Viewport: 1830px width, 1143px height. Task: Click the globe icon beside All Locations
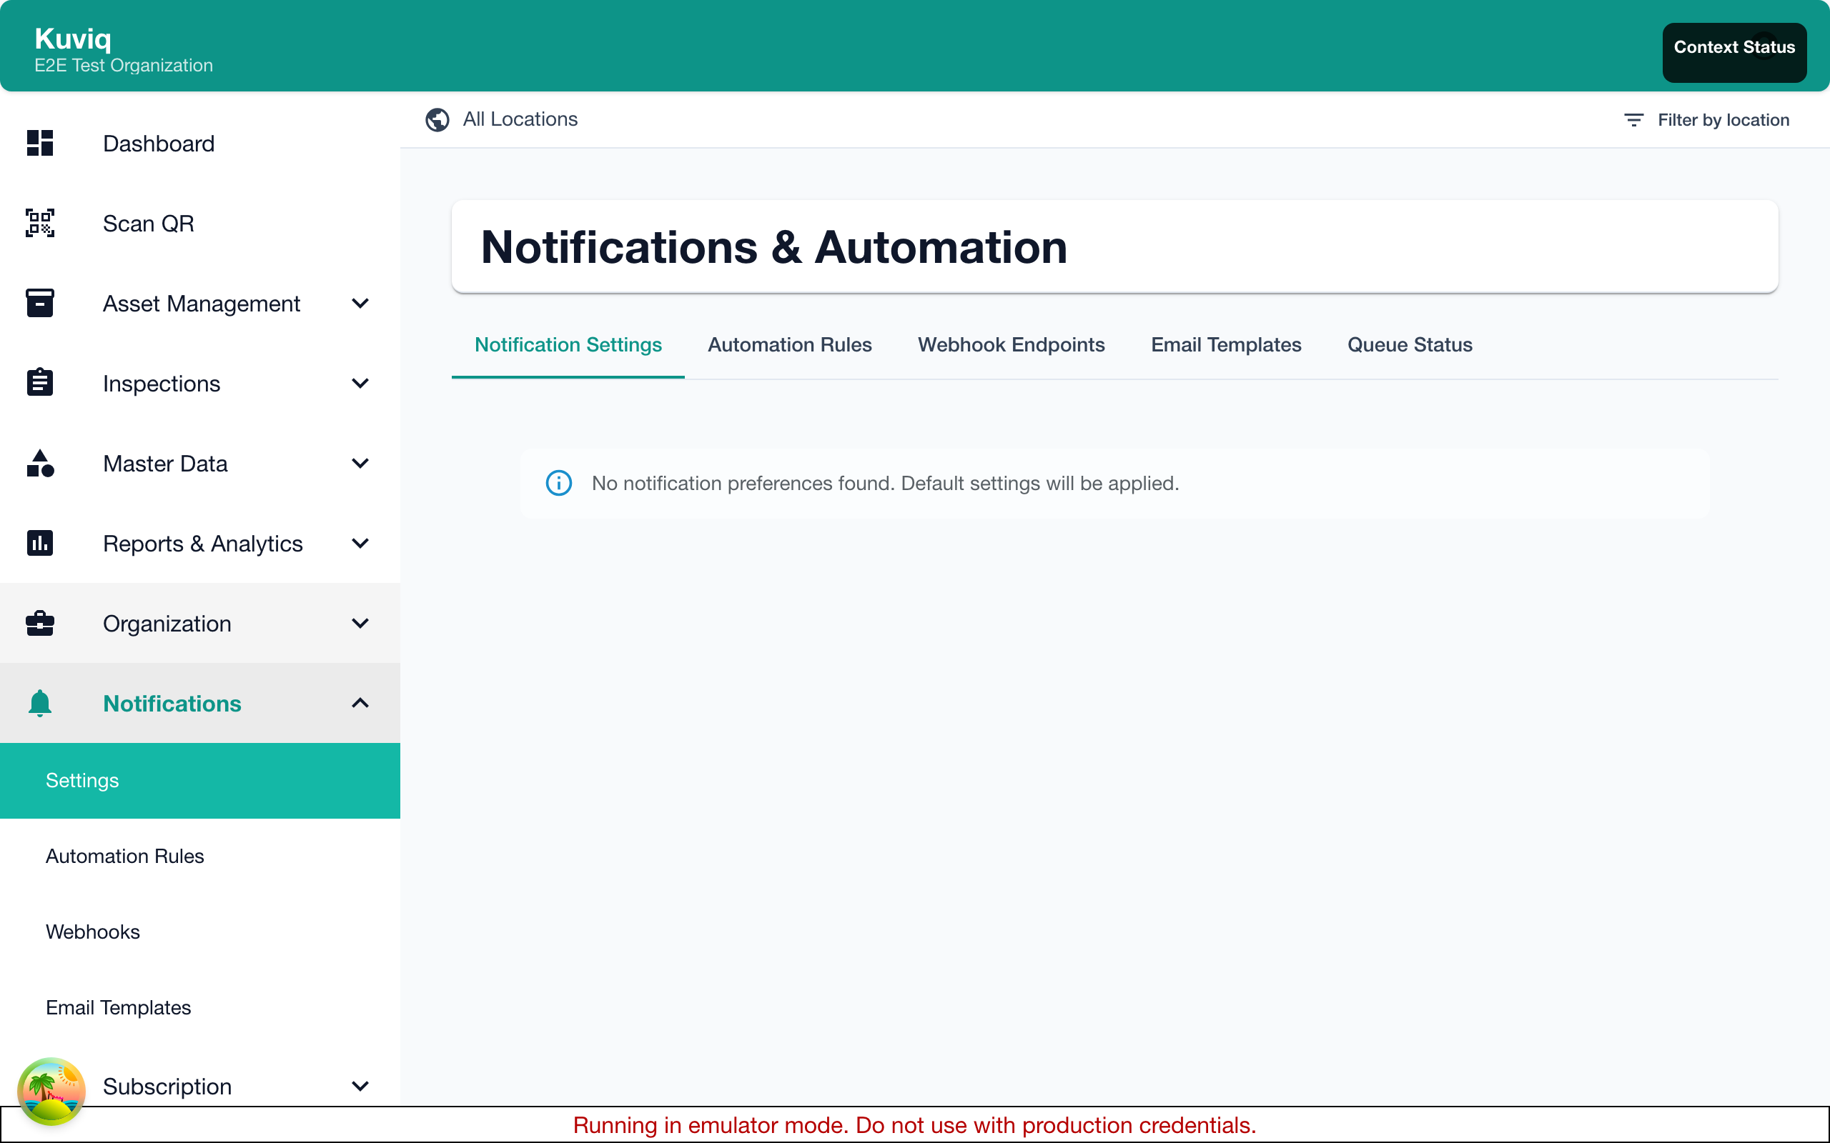pos(437,119)
